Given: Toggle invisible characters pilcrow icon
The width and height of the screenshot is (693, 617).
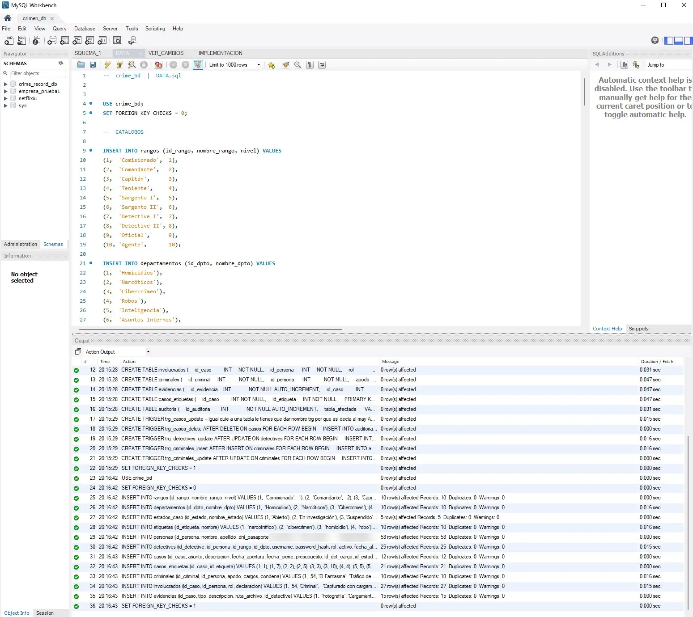Looking at the screenshot, I should pyautogui.click(x=310, y=65).
